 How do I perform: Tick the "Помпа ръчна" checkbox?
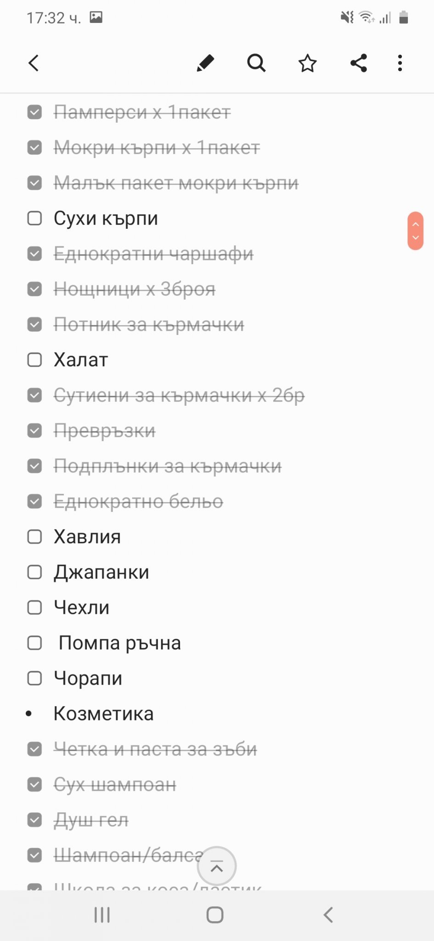35,643
